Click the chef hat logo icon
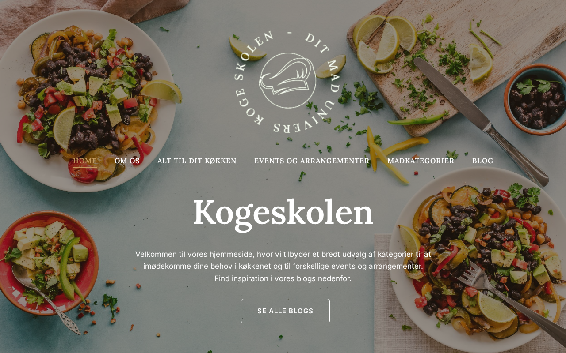The image size is (566, 353). coord(287,81)
